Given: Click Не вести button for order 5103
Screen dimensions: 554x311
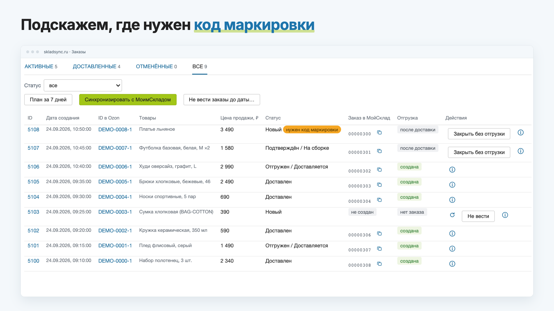Looking at the screenshot, I should 478,216.
